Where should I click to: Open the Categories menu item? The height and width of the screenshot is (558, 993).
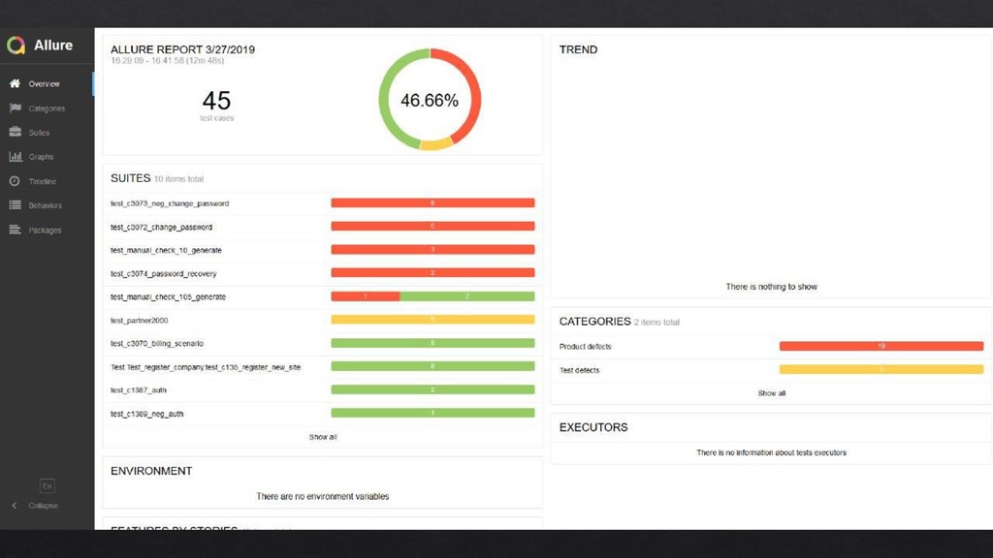47,108
